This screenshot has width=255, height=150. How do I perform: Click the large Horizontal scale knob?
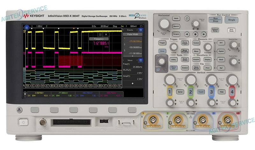[164, 24]
